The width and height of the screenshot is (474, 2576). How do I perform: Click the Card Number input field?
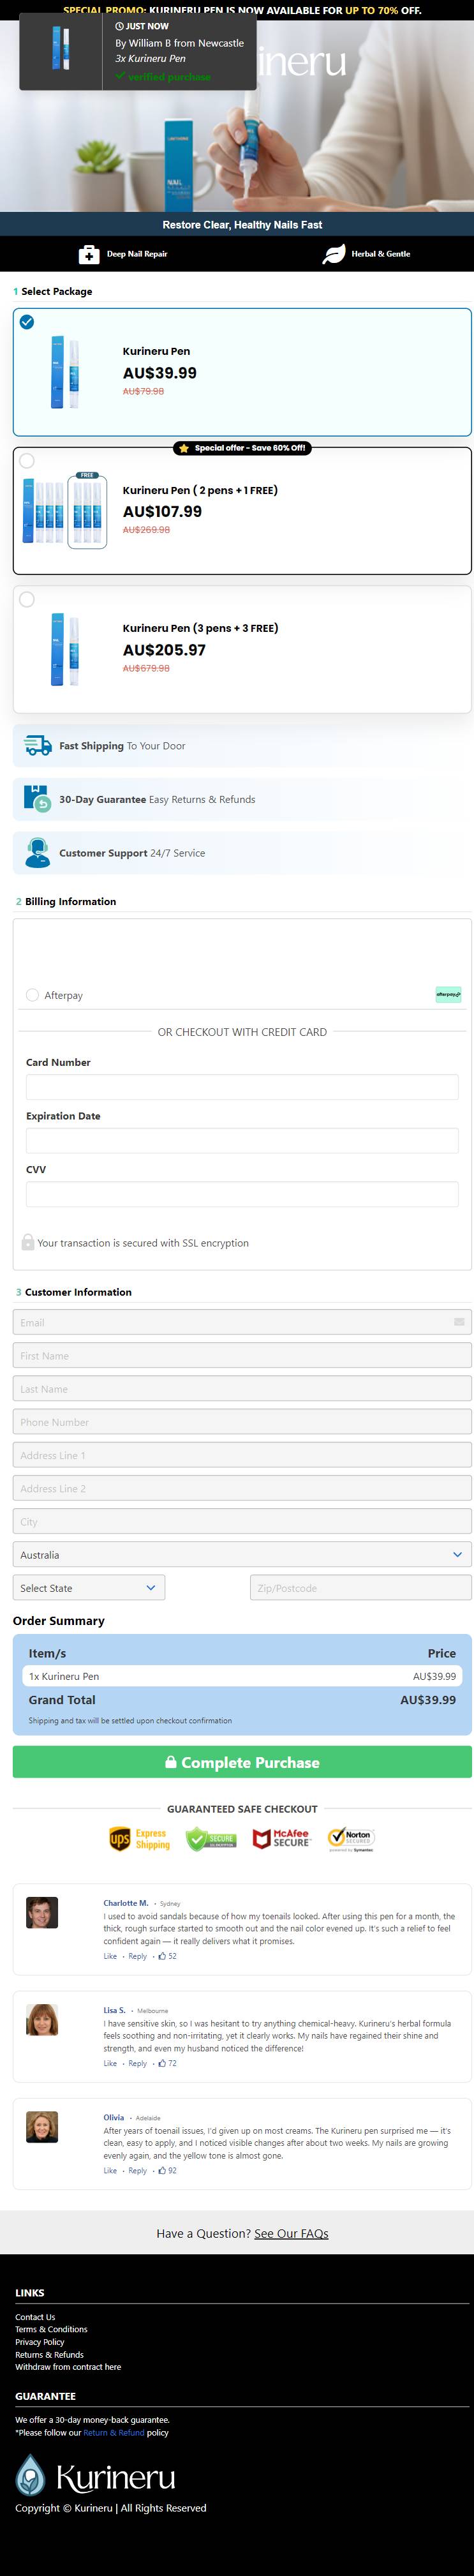pyautogui.click(x=242, y=1088)
